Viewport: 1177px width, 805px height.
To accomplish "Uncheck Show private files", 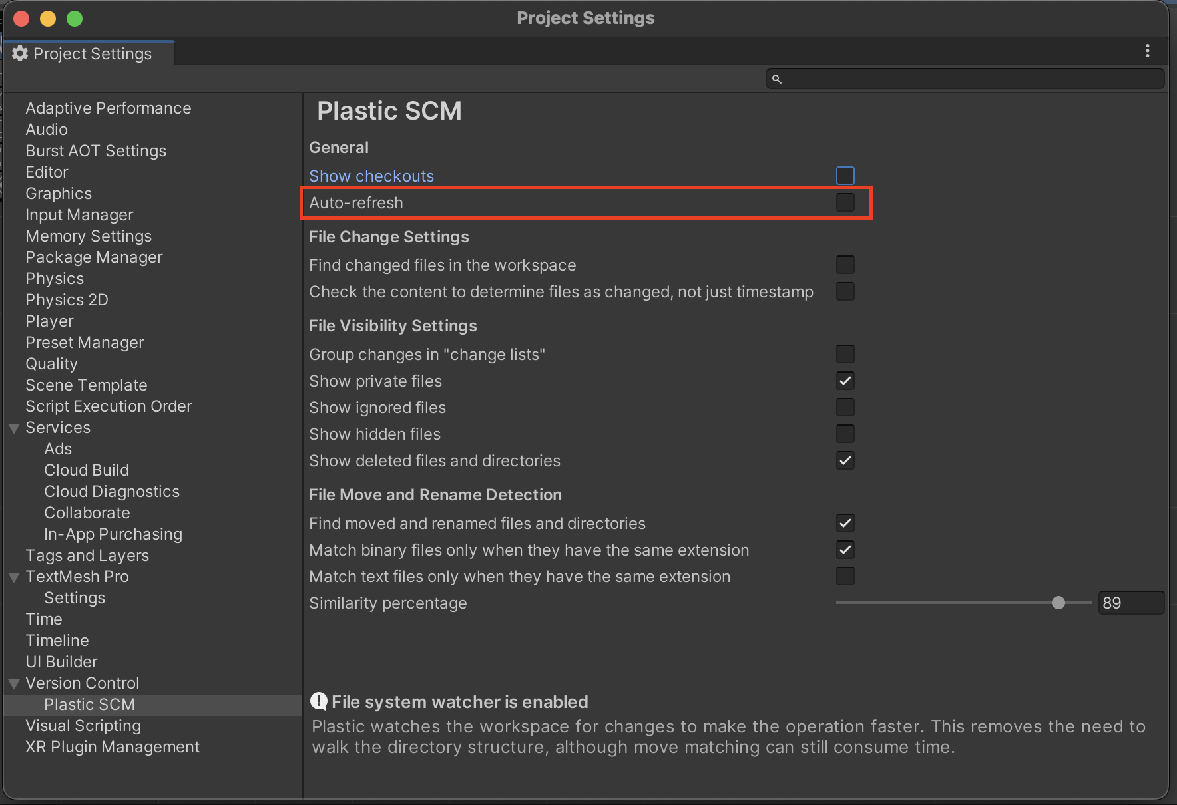I will pyautogui.click(x=845, y=381).
